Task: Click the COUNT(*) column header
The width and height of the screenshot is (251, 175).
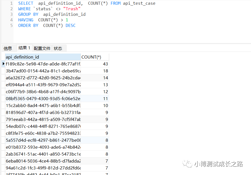Action: pyautogui.click(x=95, y=57)
